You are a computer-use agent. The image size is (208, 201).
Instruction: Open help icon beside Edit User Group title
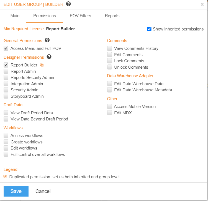tap(68, 4)
